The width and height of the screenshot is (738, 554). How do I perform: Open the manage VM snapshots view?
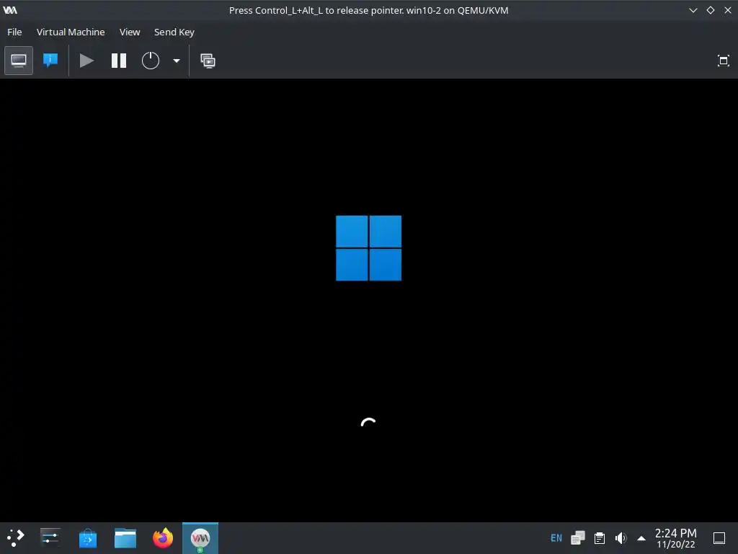point(208,61)
